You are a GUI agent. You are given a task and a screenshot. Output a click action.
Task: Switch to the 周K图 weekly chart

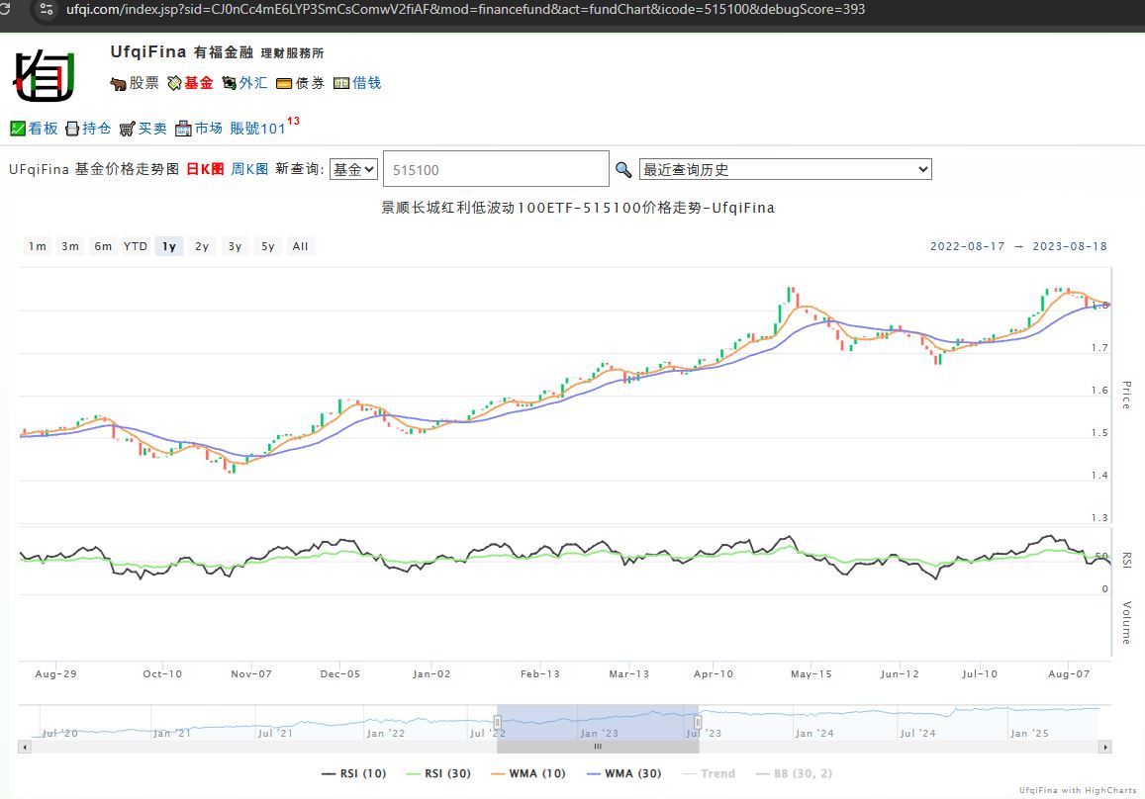point(249,169)
